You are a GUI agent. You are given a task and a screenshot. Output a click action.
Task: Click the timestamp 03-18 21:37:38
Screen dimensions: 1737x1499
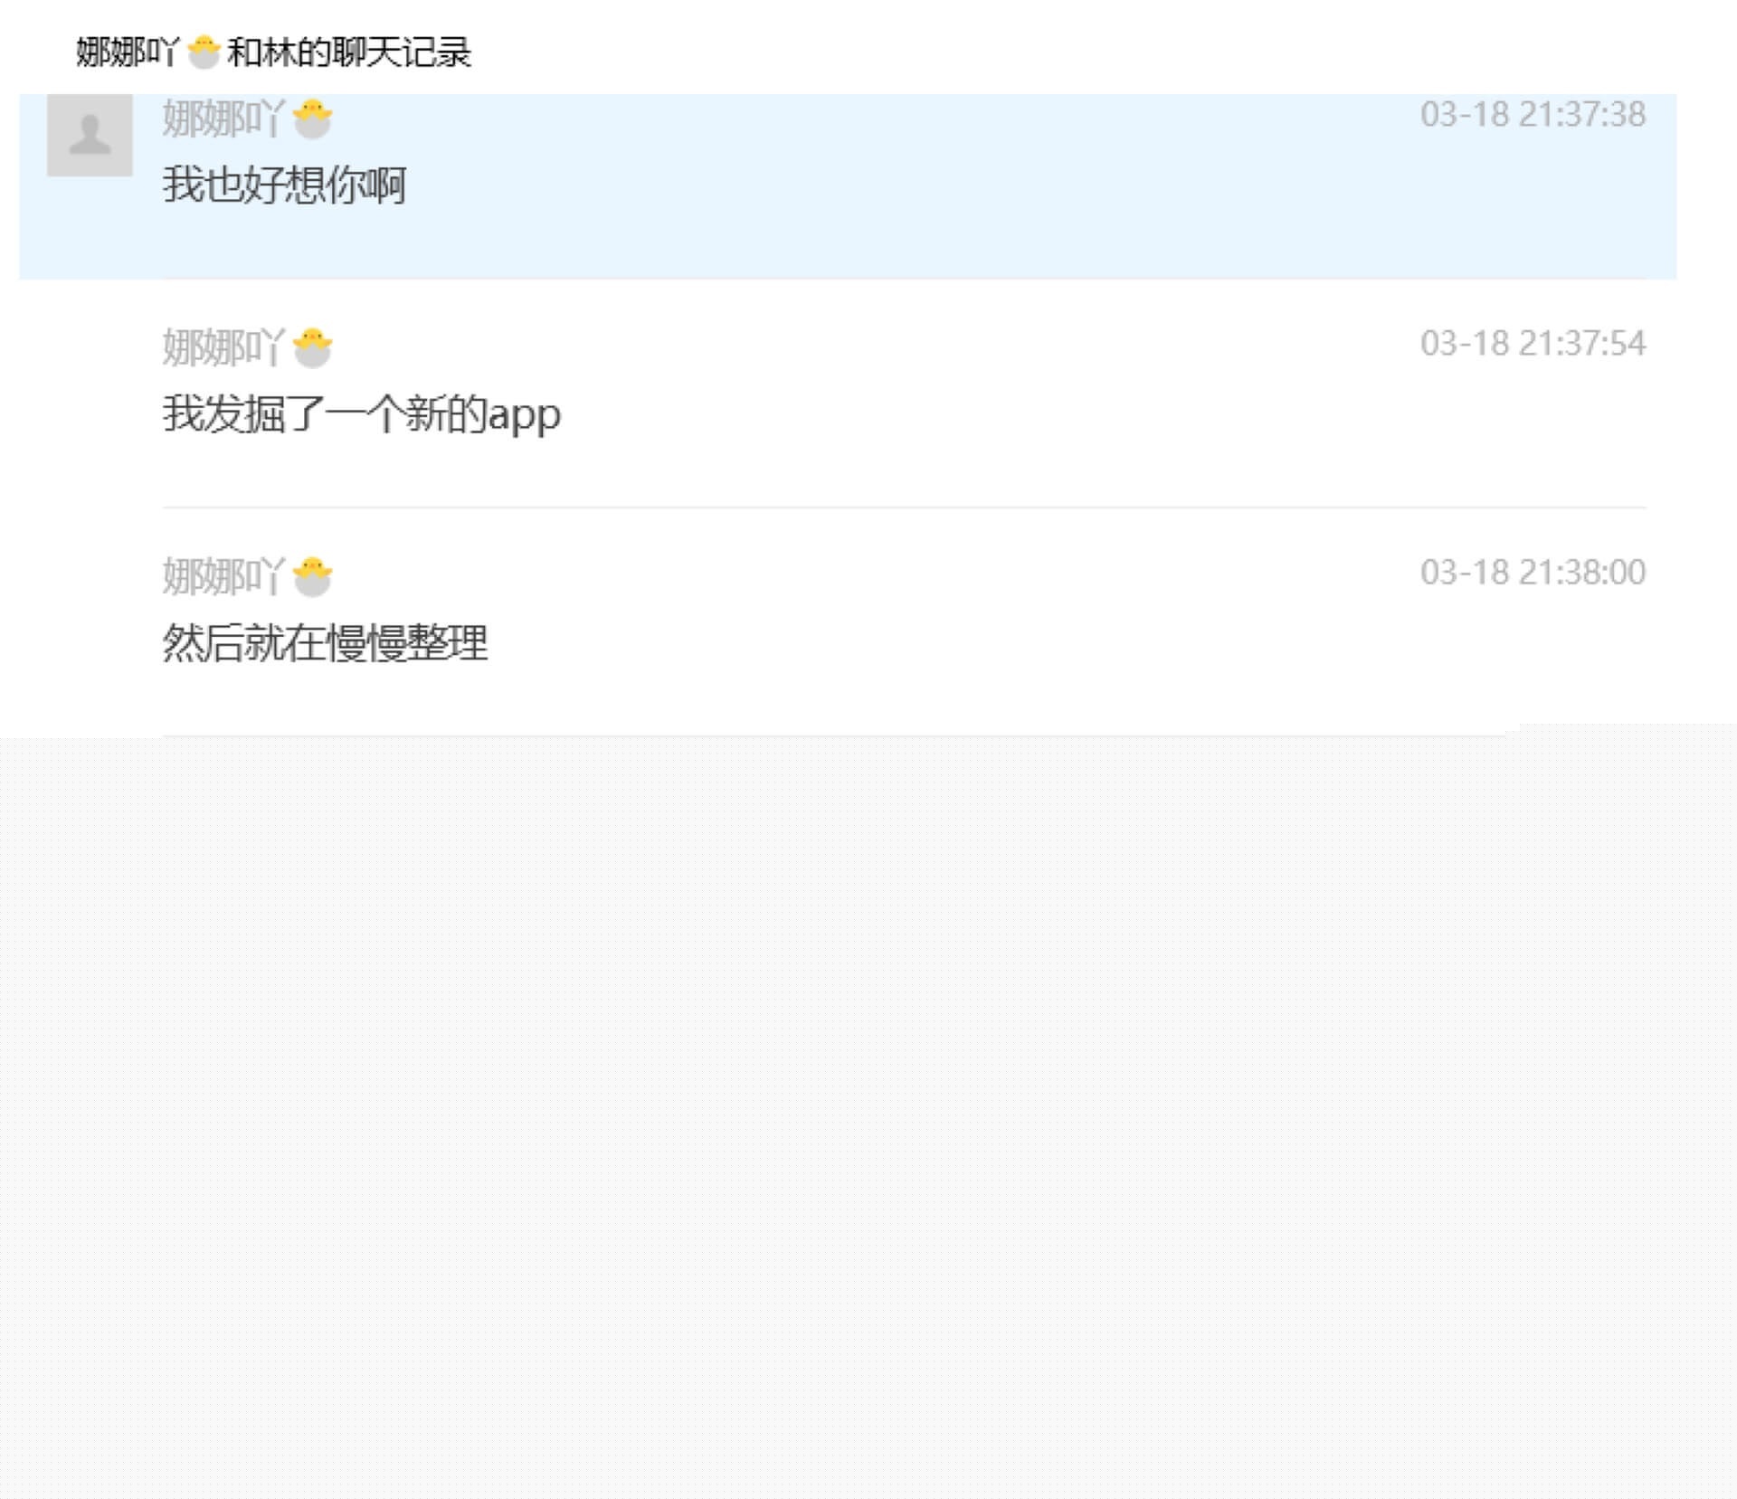tap(1533, 114)
